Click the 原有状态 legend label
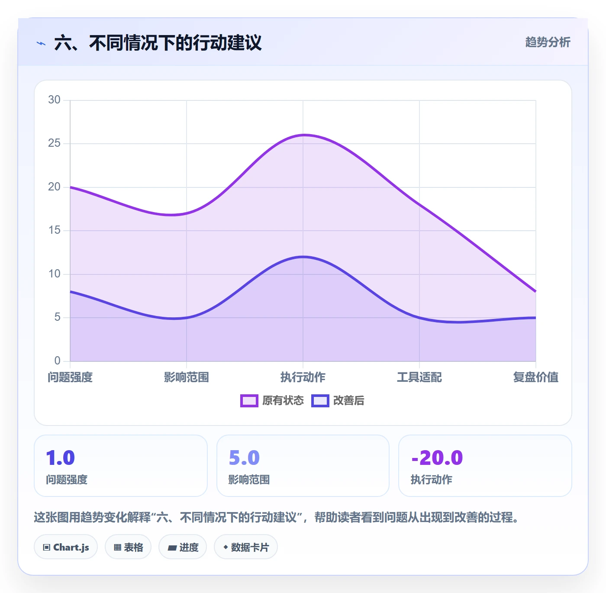Image resolution: width=606 pixels, height=593 pixels. coord(283,401)
